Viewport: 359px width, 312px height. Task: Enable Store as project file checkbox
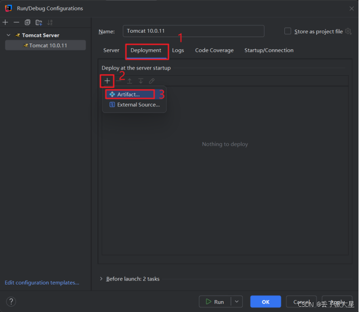click(x=287, y=31)
